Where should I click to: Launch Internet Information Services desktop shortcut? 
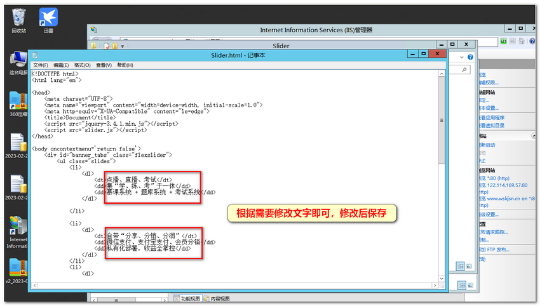point(18,232)
